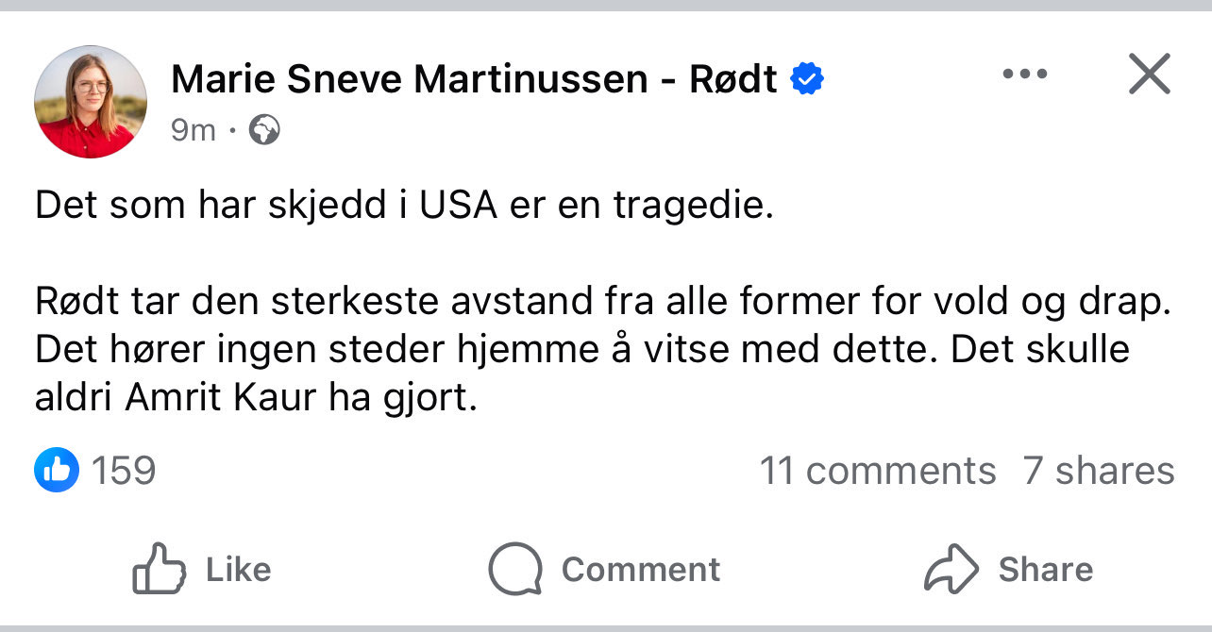Image resolution: width=1212 pixels, height=632 pixels.
Task: Show the 7 shares list
Action: (1098, 470)
